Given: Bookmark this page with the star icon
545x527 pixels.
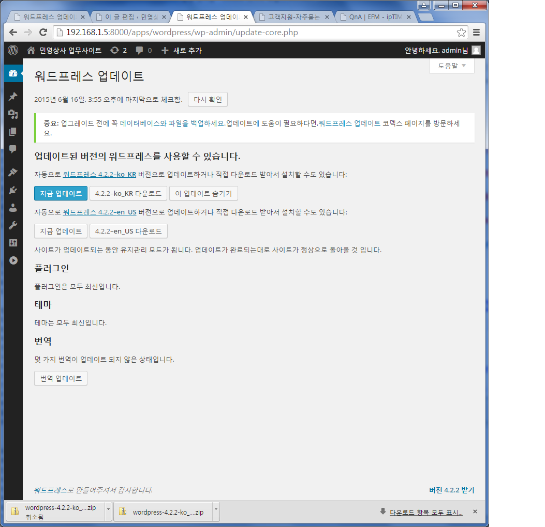Looking at the screenshot, I should (461, 32).
